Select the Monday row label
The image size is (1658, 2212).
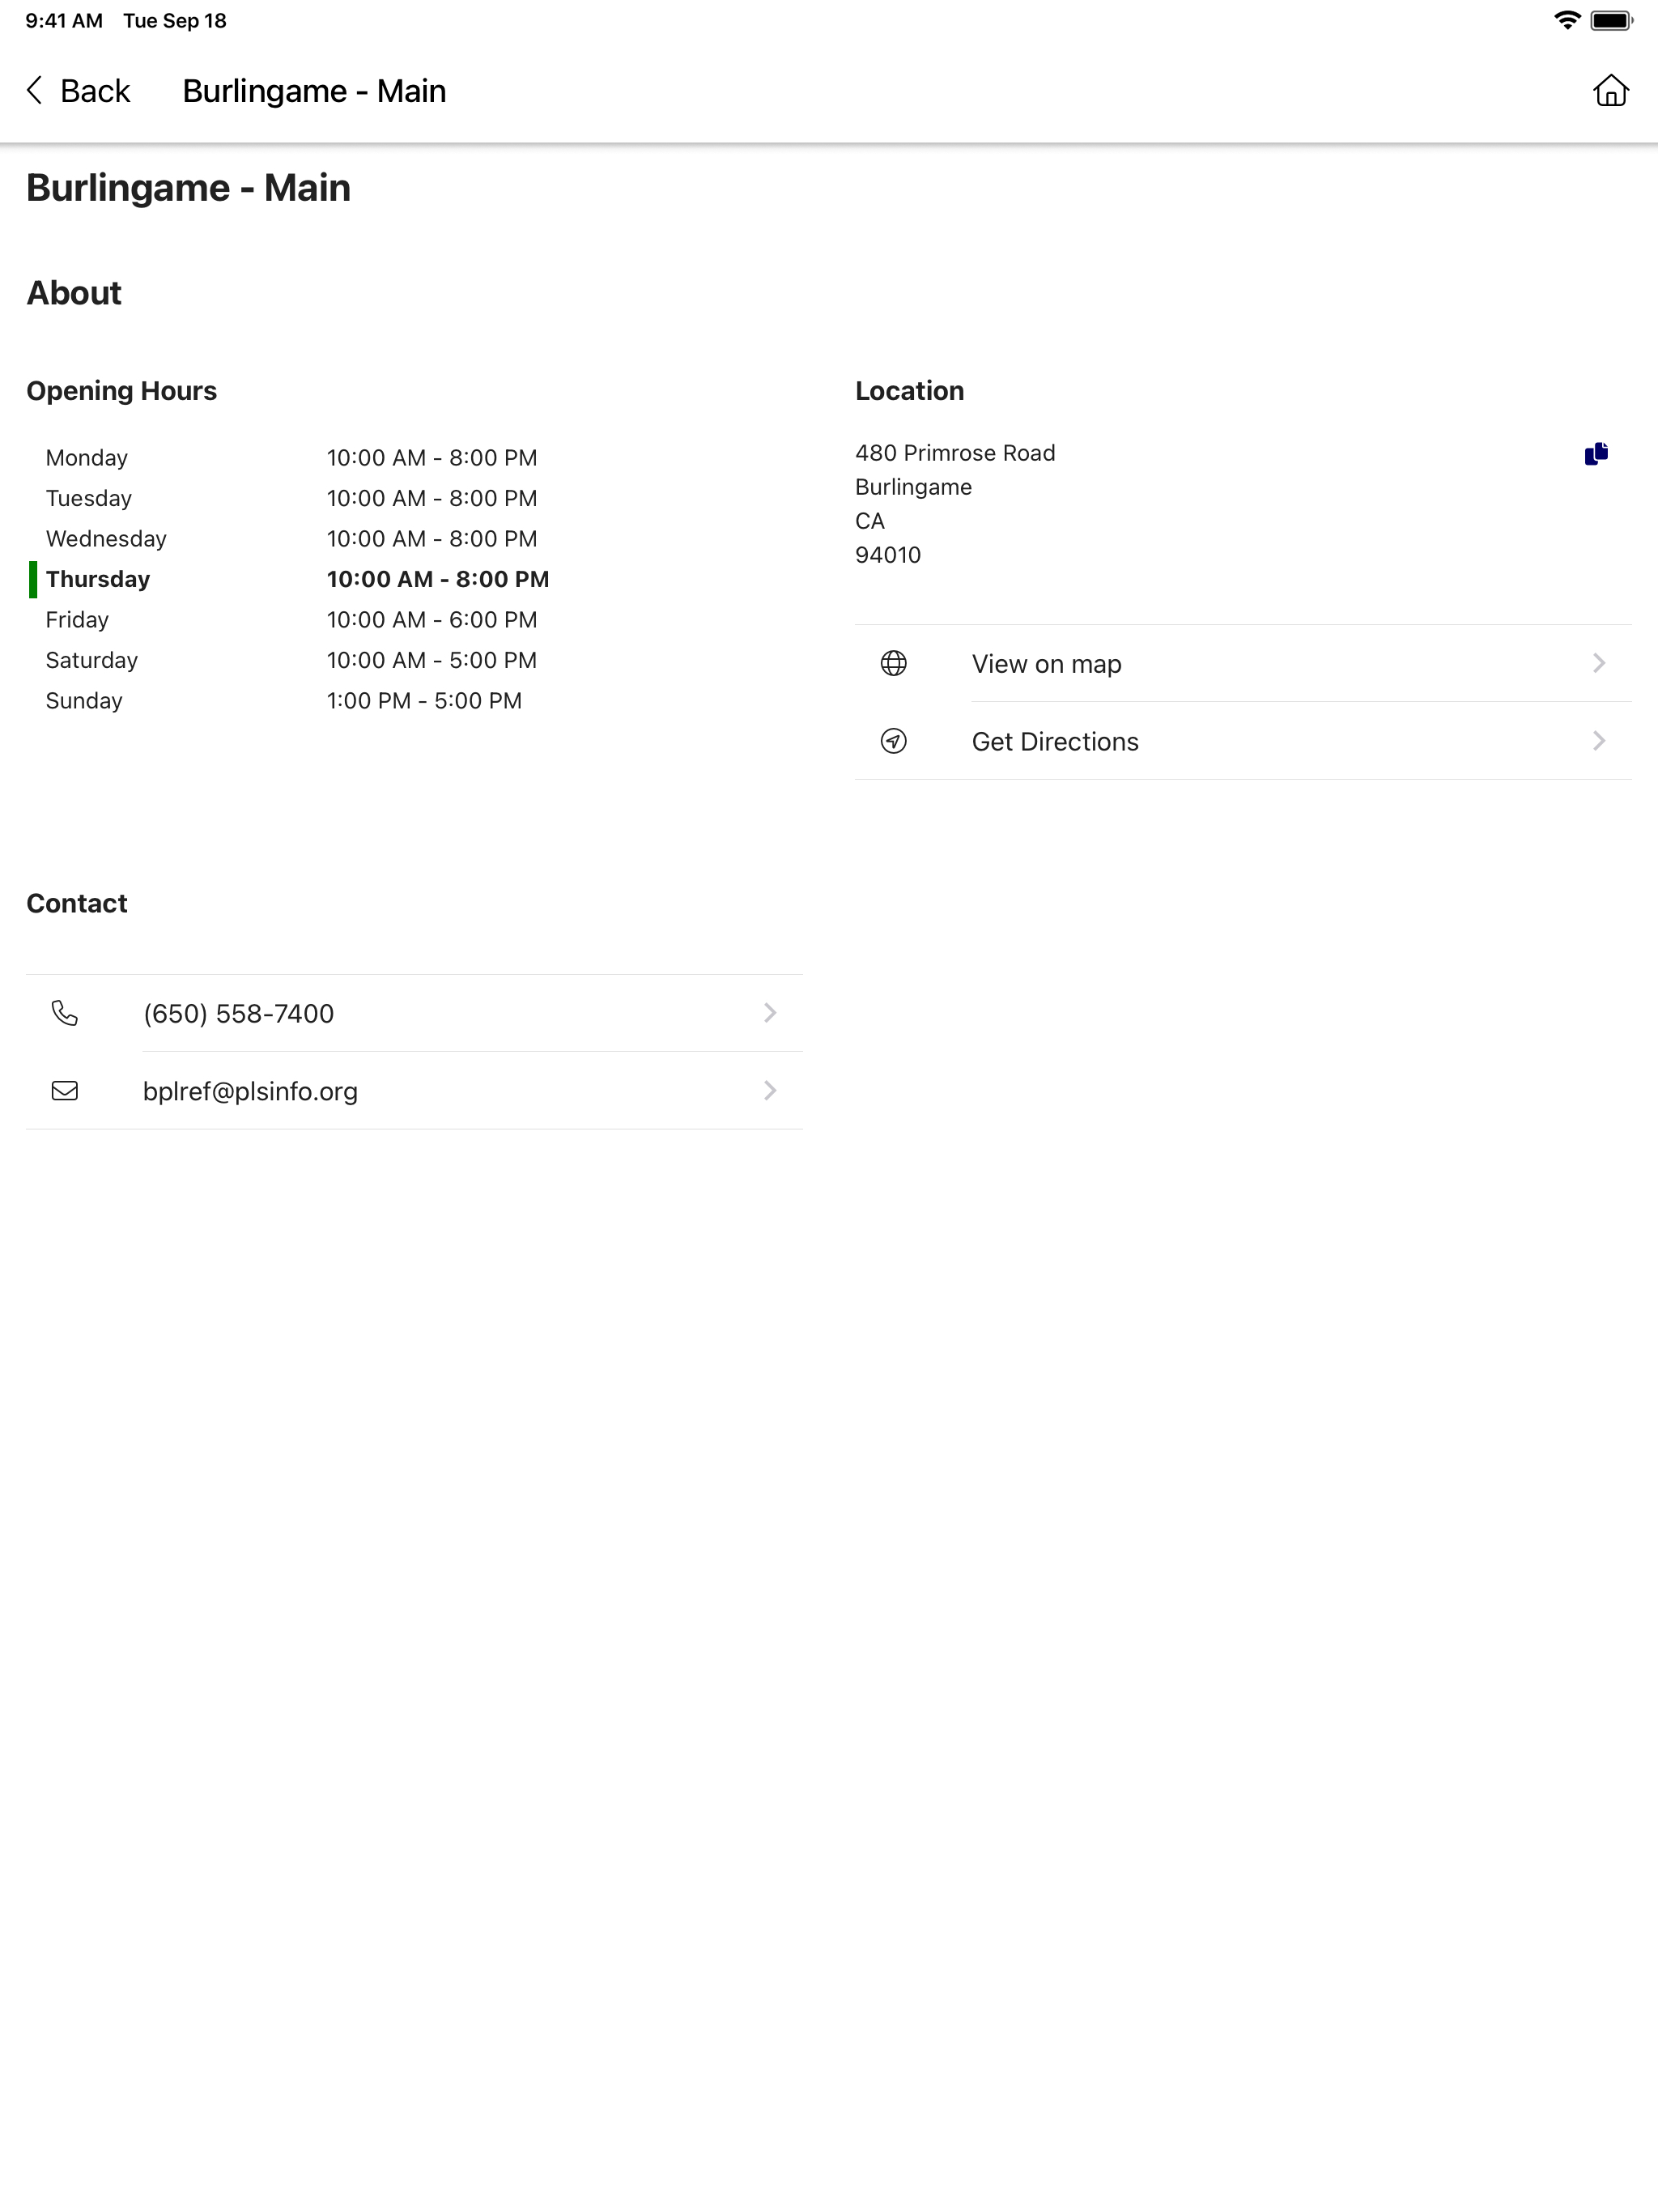click(87, 458)
